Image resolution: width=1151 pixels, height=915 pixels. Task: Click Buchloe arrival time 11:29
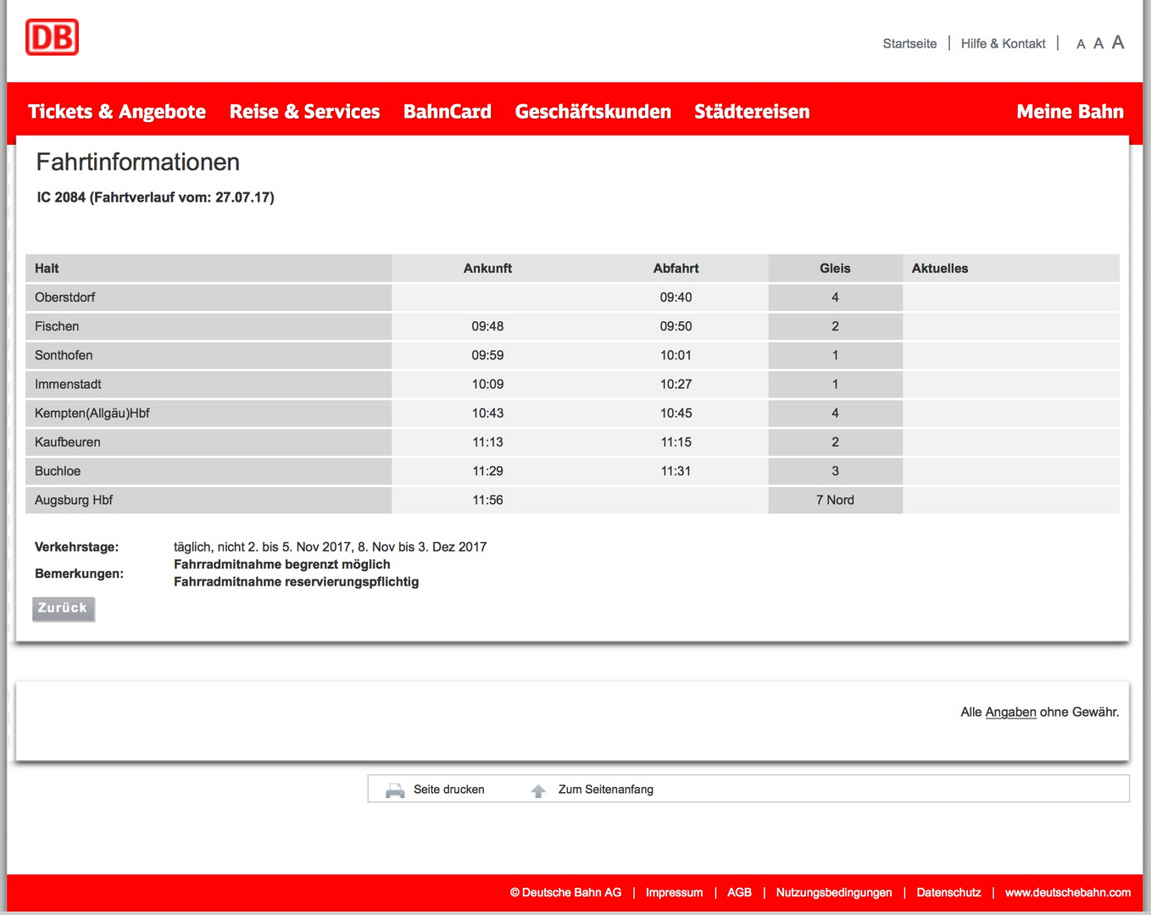tap(487, 471)
